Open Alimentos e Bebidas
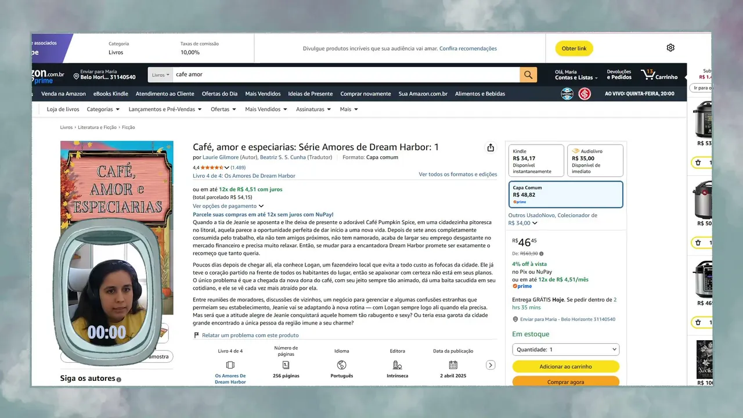The width and height of the screenshot is (743, 418). coord(480,93)
